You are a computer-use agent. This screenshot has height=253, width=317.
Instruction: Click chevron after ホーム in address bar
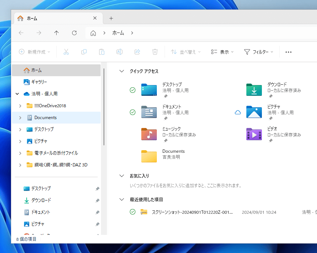point(132,33)
